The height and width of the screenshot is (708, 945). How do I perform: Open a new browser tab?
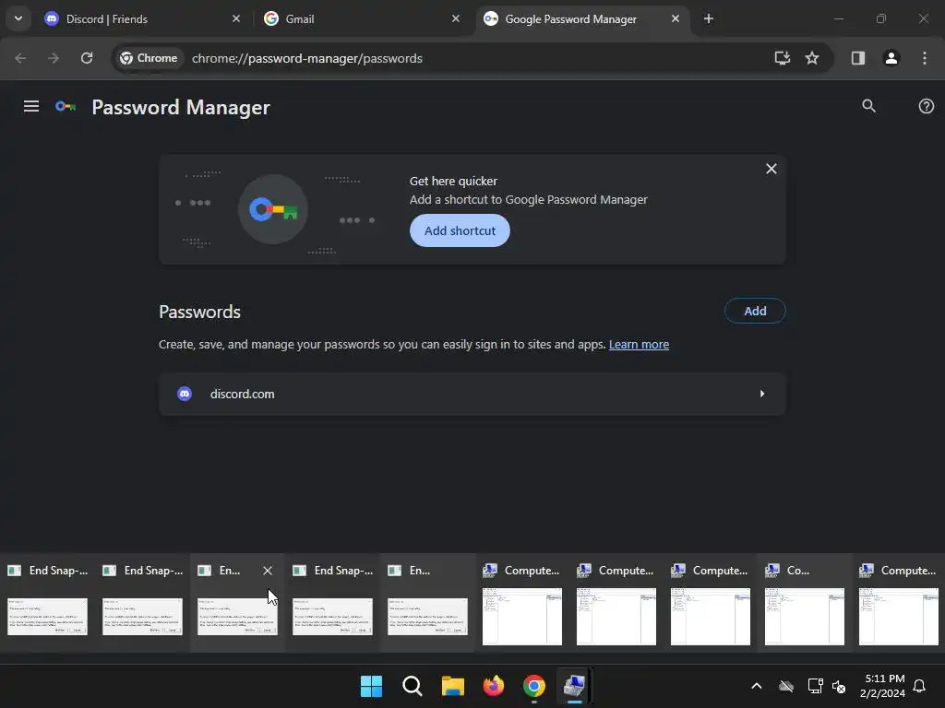click(x=709, y=18)
